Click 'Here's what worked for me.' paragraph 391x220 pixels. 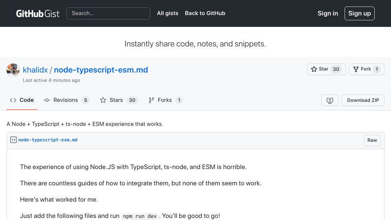pyautogui.click(x=59, y=200)
